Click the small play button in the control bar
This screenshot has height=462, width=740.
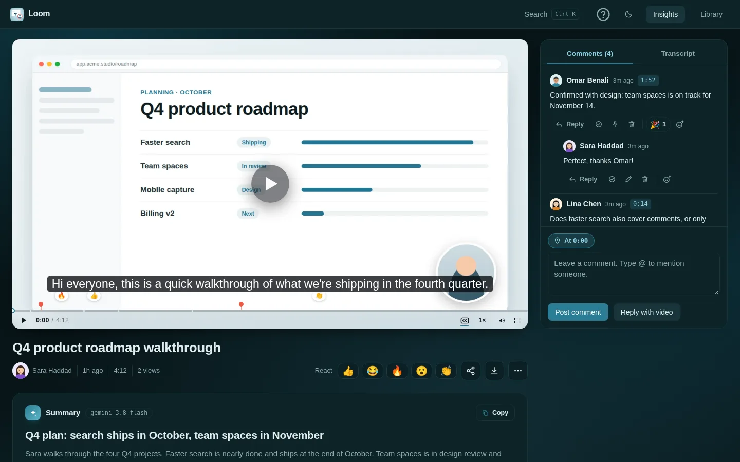24,320
